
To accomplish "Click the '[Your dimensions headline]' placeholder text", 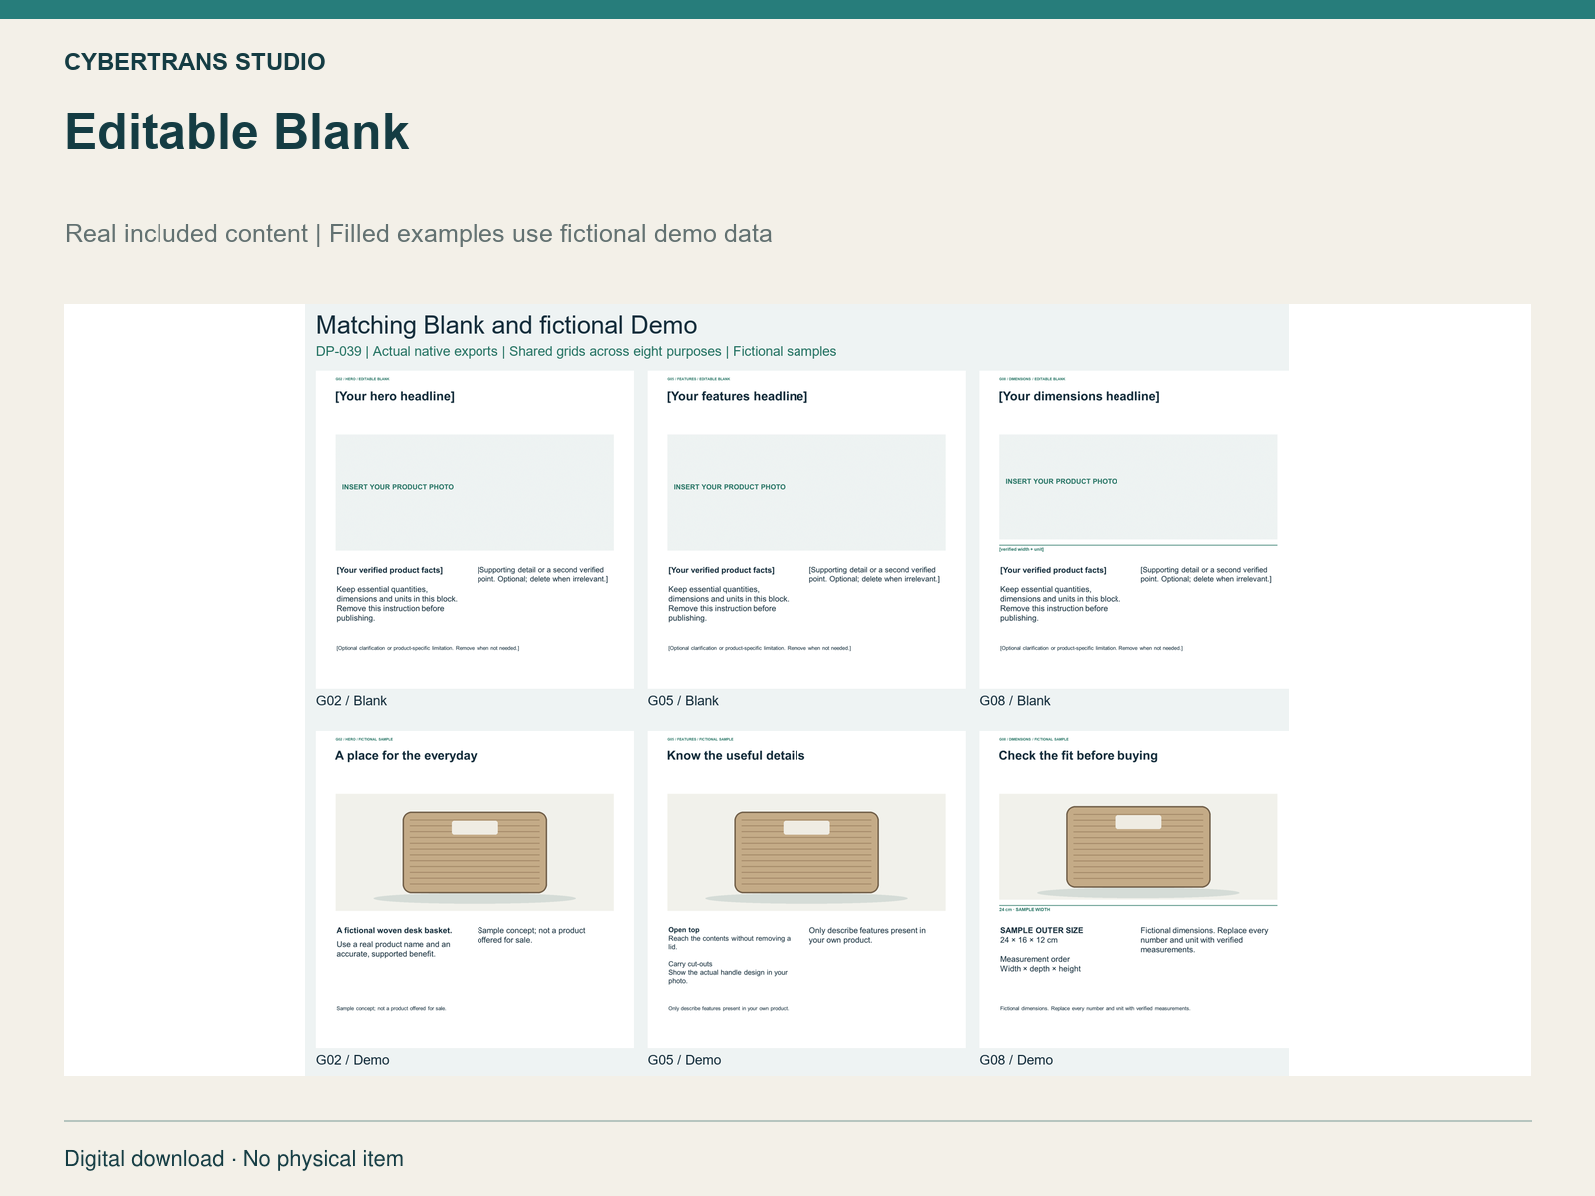I will [x=1079, y=396].
